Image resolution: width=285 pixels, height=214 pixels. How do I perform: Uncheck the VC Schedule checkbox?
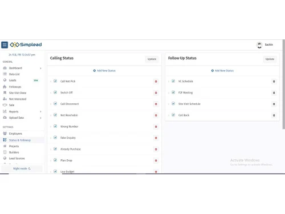click(173, 81)
